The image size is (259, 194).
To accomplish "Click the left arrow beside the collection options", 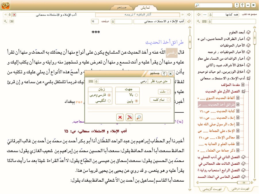I will (x=199, y=15).
